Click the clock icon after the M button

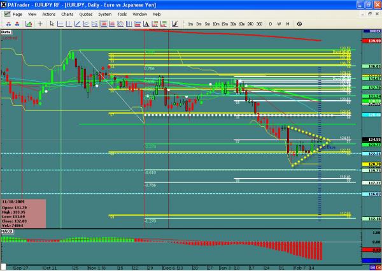point(298,23)
